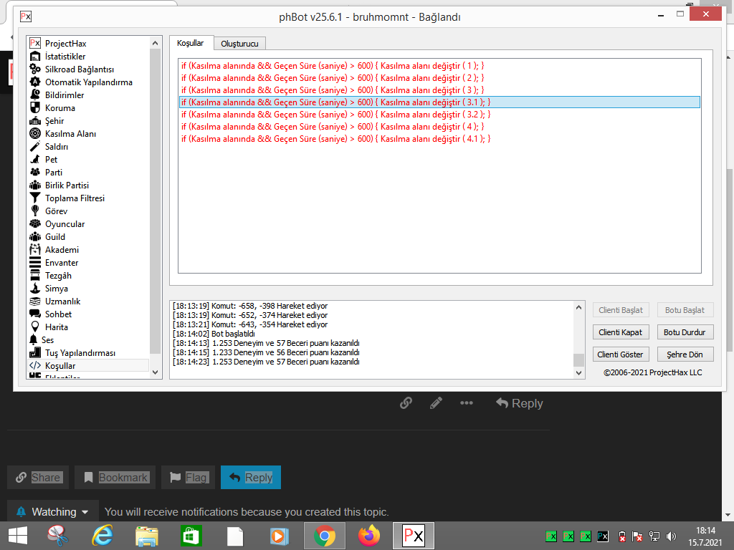This screenshot has width=734, height=550.
Task: Select the condition changing area to 4.1
Action: [x=335, y=139]
